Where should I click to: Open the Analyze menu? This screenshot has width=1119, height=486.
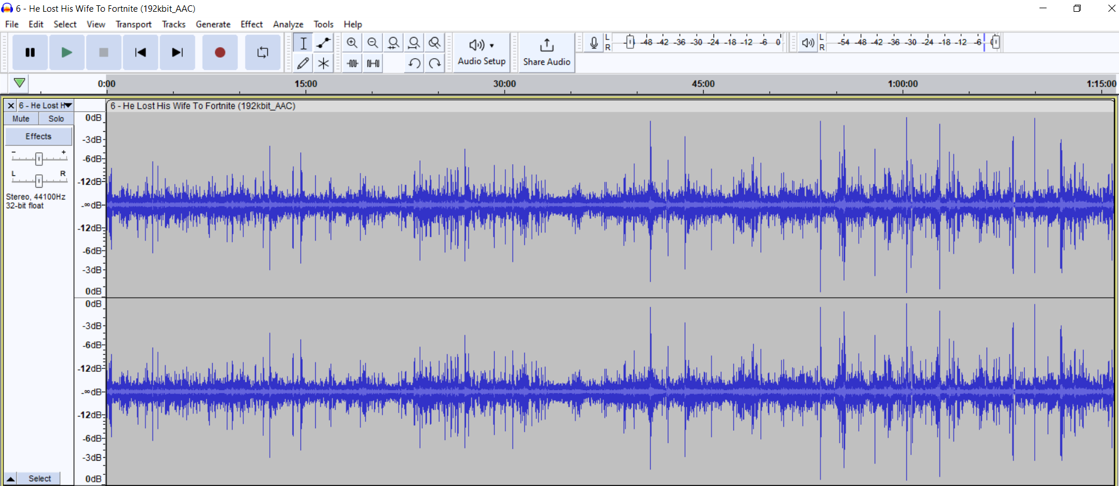(288, 24)
